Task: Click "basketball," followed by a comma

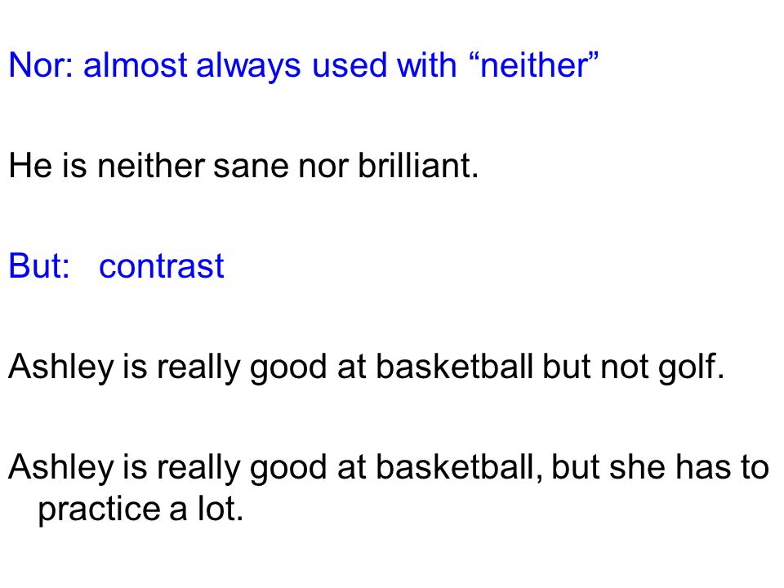Action: (458, 468)
